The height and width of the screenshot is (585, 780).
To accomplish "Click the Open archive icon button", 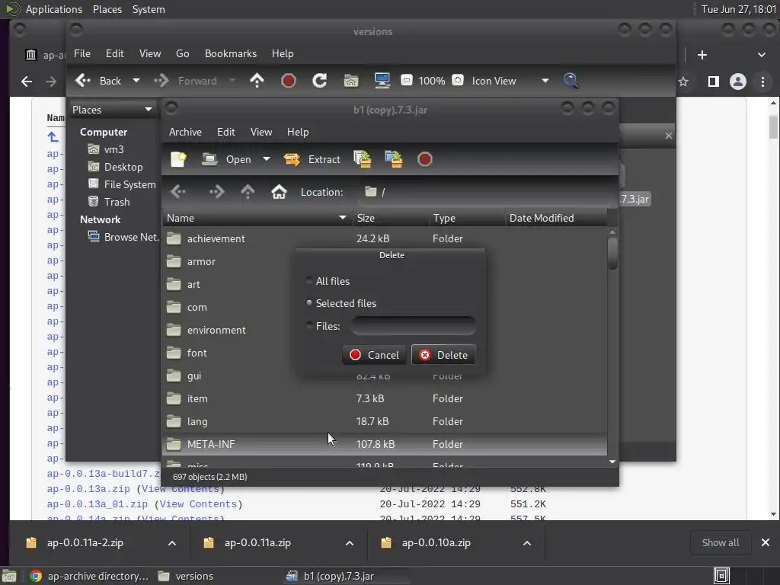I will coord(209,159).
